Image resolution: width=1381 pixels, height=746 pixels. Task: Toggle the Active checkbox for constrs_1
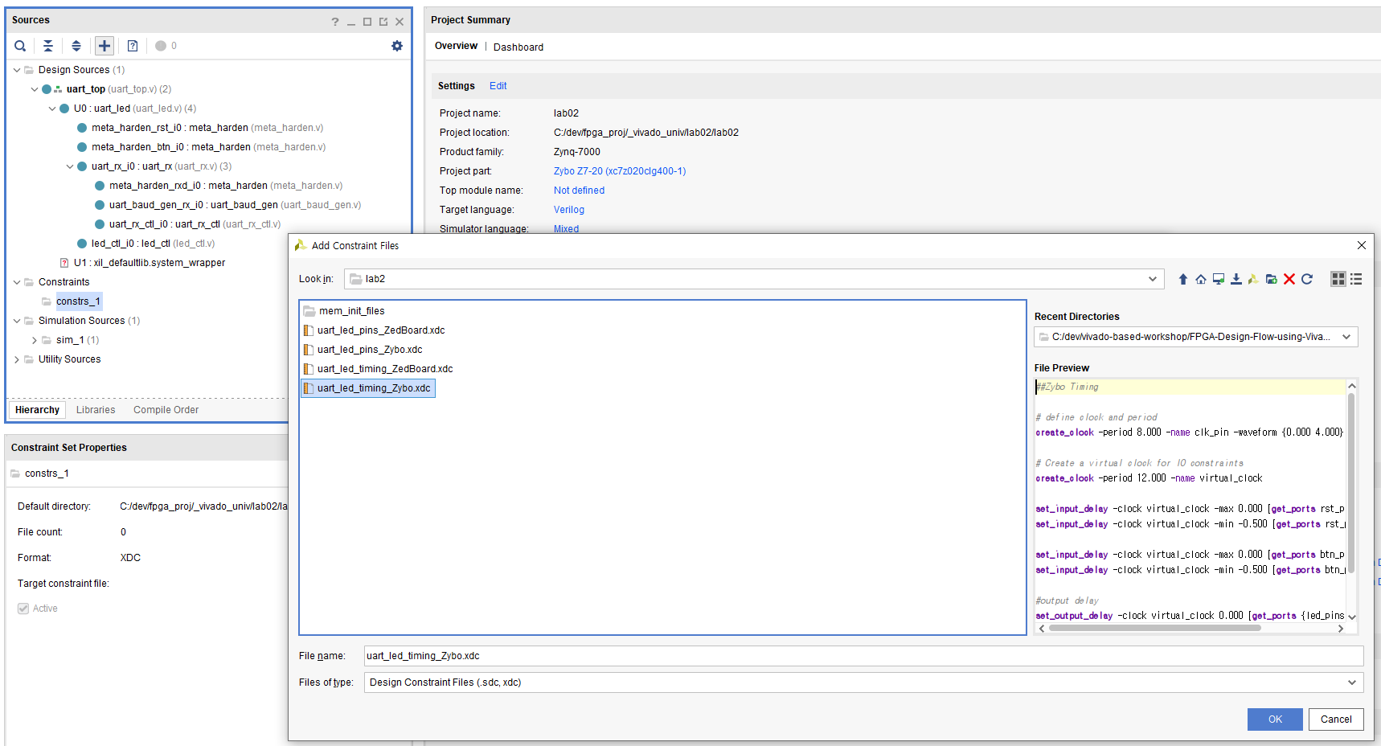click(23, 609)
